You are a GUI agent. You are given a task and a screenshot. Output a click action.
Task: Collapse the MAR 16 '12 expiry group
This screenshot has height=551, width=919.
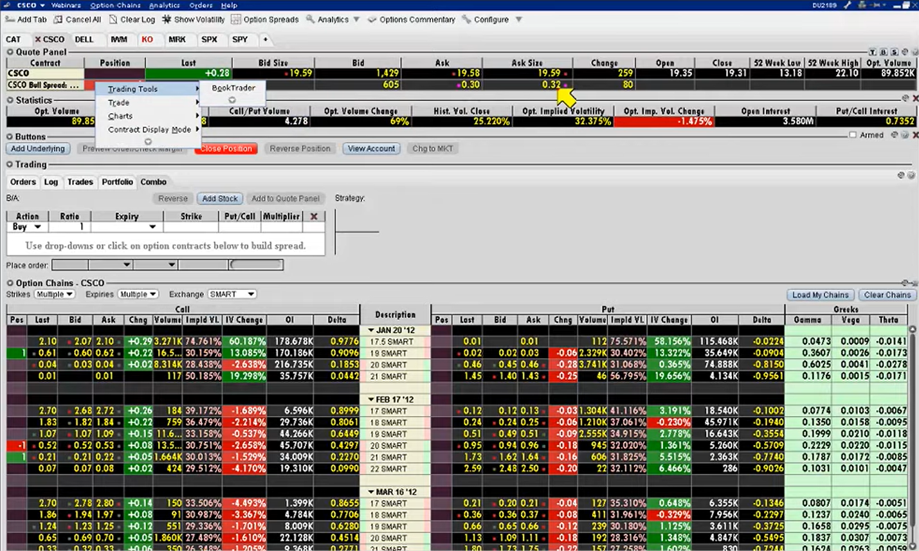pyautogui.click(x=371, y=492)
